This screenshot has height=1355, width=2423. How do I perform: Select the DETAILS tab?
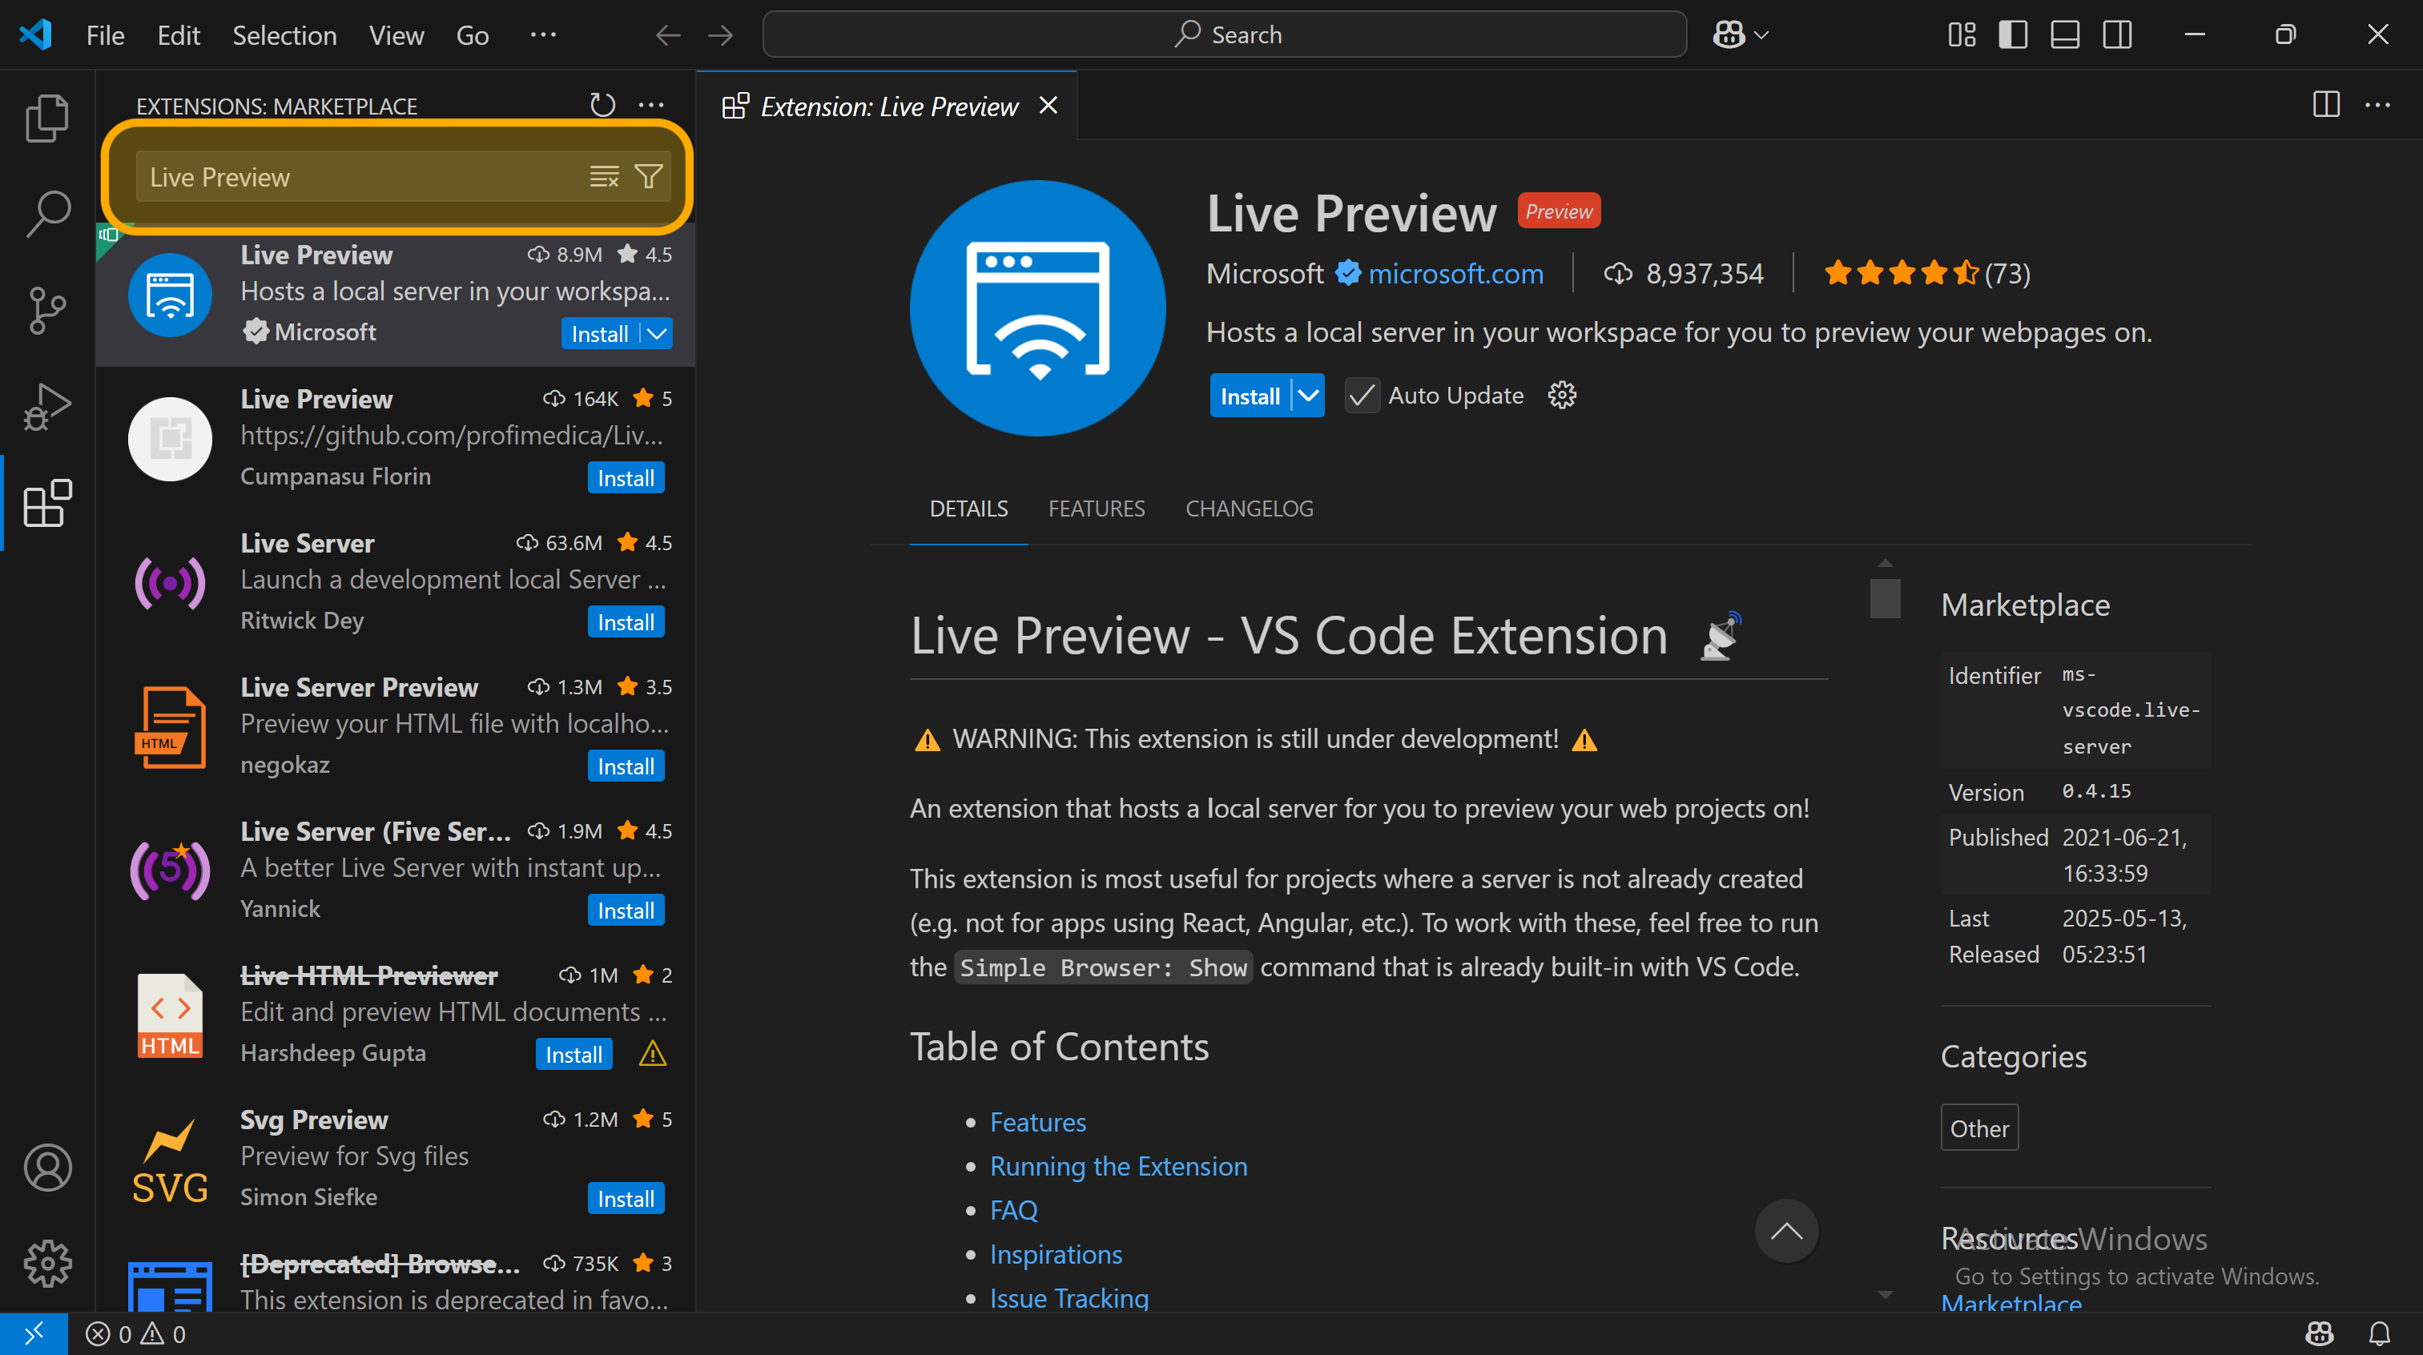click(x=968, y=509)
